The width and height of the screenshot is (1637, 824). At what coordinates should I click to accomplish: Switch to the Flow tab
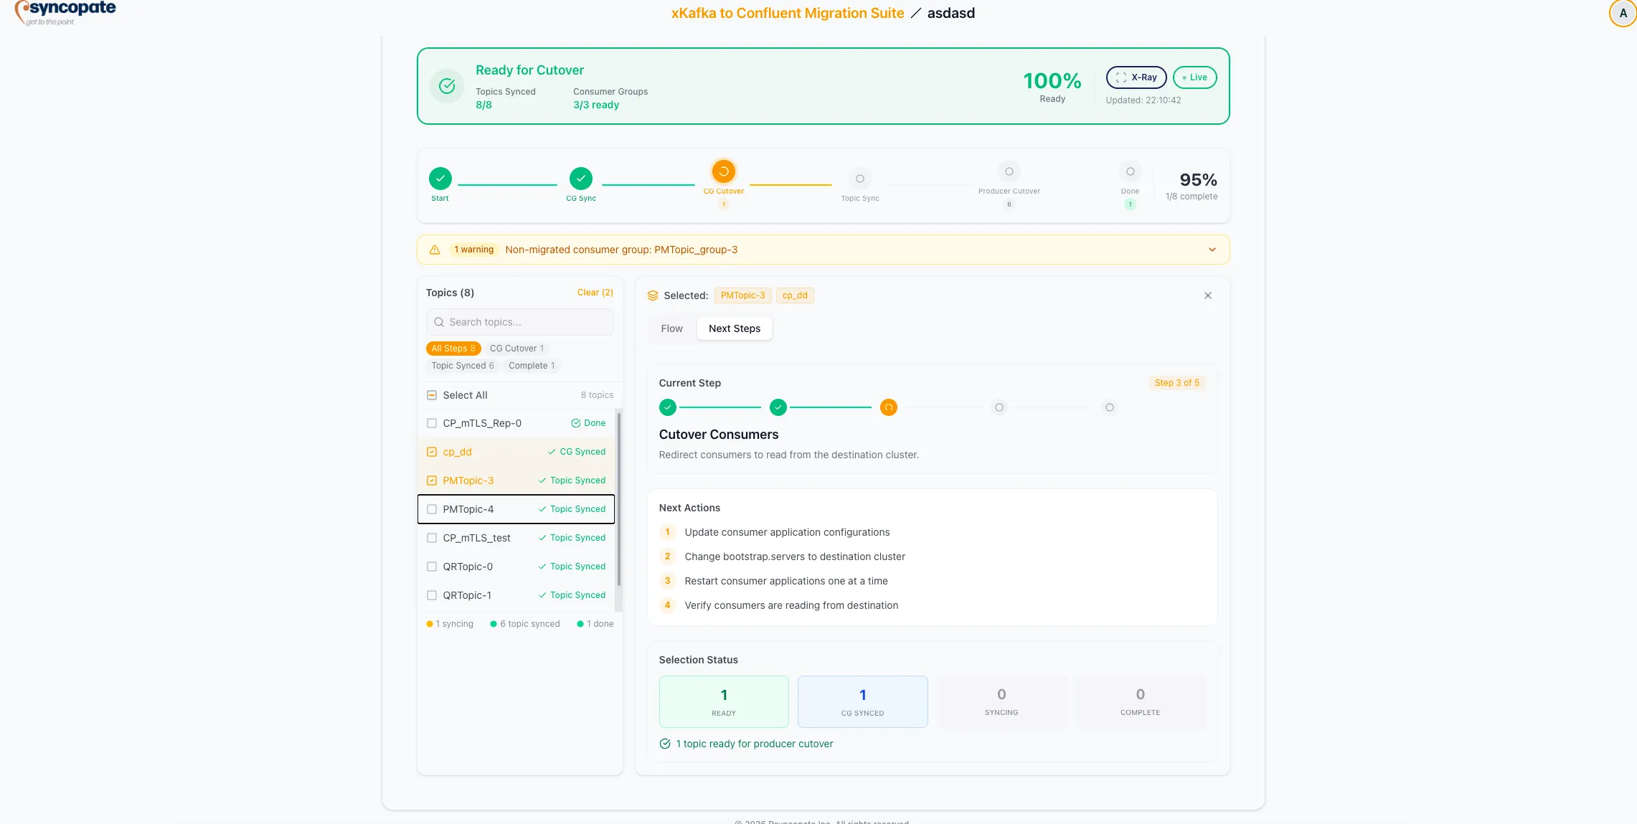point(671,328)
